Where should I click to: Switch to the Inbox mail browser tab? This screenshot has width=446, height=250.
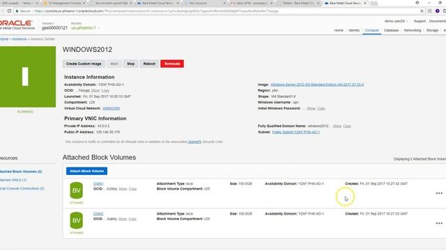tap(251, 3)
